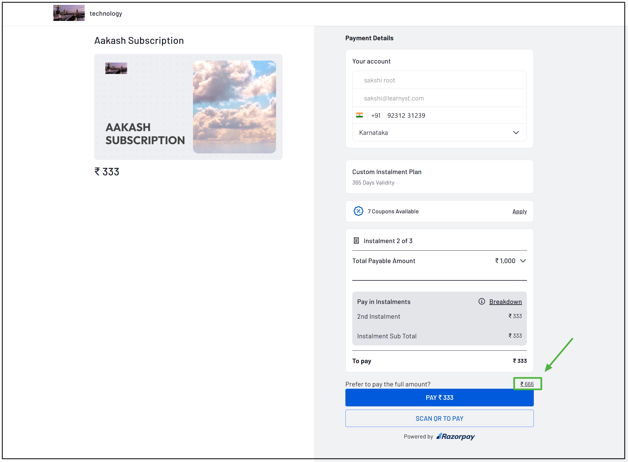Click the 'Your account' heading
628x462 pixels.
pyautogui.click(x=371, y=61)
